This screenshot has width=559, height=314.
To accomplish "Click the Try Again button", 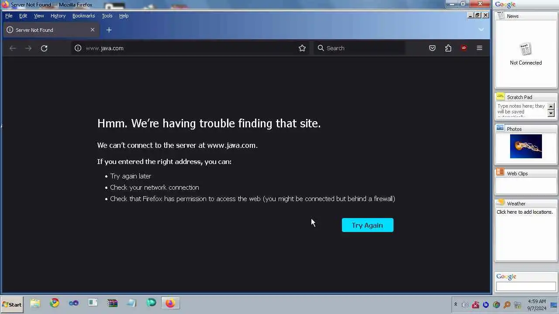I will (367, 225).
